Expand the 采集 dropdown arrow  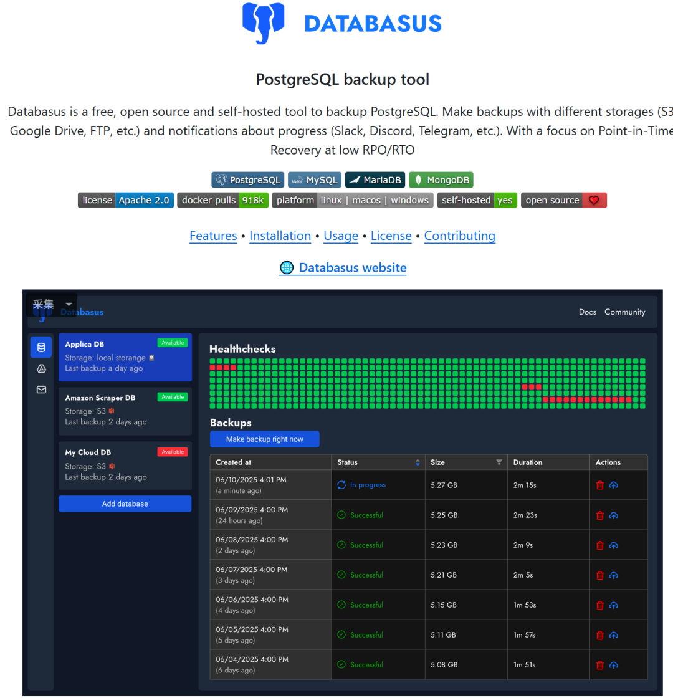[x=69, y=304]
